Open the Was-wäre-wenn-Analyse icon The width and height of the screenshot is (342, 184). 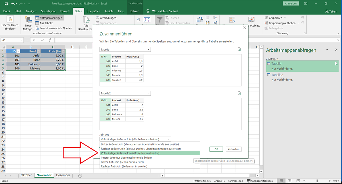[x=232, y=20]
